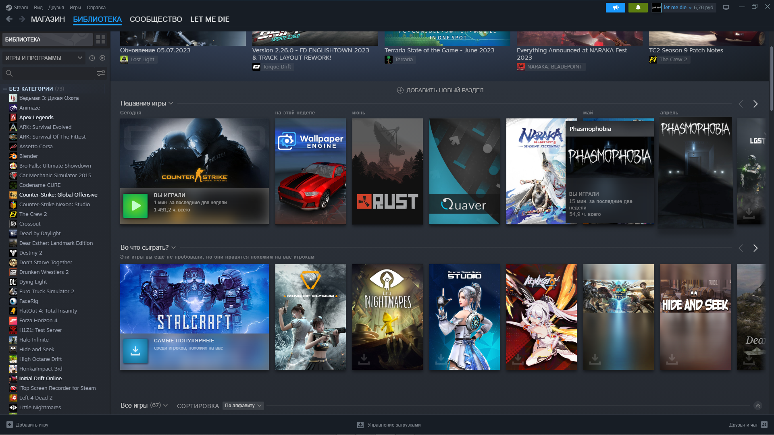Viewport: 774px width, 435px height.
Task: Previous page arrow in Play Next shelf
Action: [741, 248]
